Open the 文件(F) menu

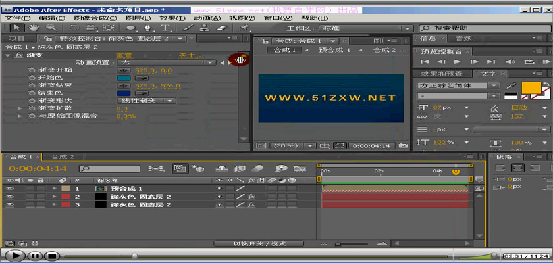tap(18, 18)
